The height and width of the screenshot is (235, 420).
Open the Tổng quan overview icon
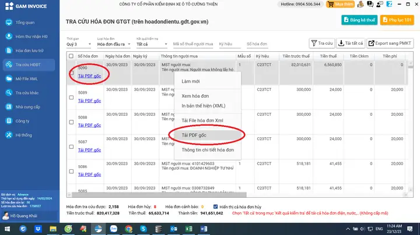click(8, 23)
